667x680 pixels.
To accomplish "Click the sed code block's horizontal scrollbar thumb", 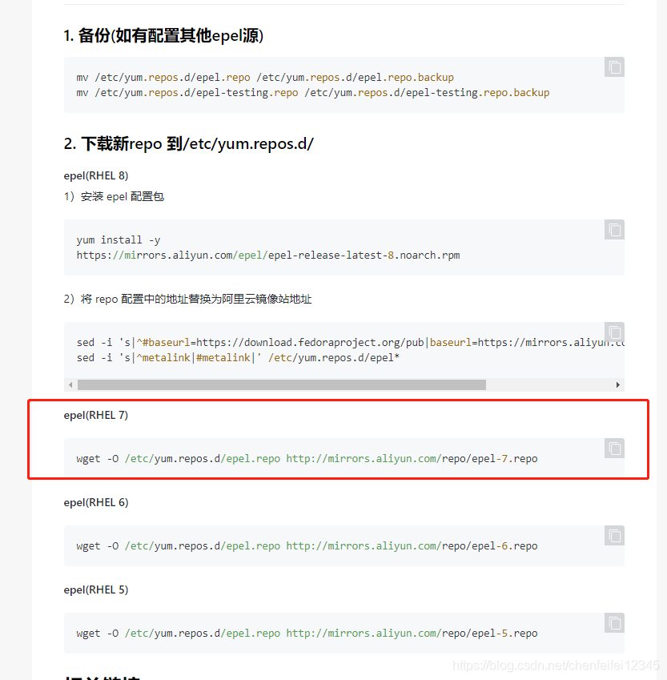I will point(282,384).
